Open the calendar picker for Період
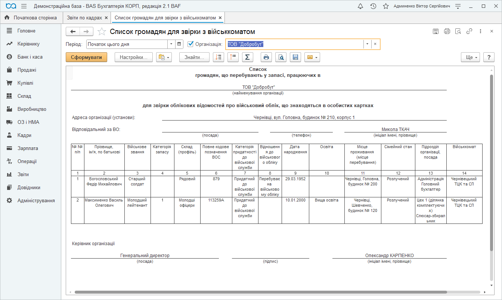Screen dimensions: 502x300 180,44
